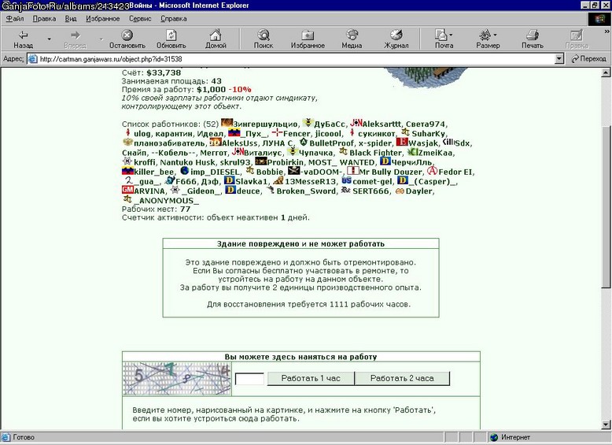Image resolution: width=612 pixels, height=445 pixels.
Task: Click the captcha image
Action: pyautogui.click(x=177, y=379)
